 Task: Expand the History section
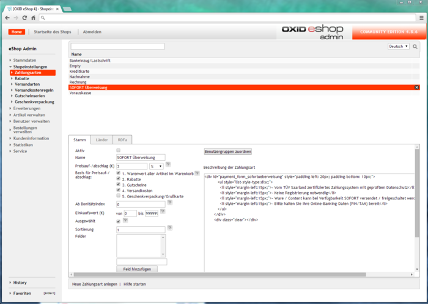coord(20,283)
